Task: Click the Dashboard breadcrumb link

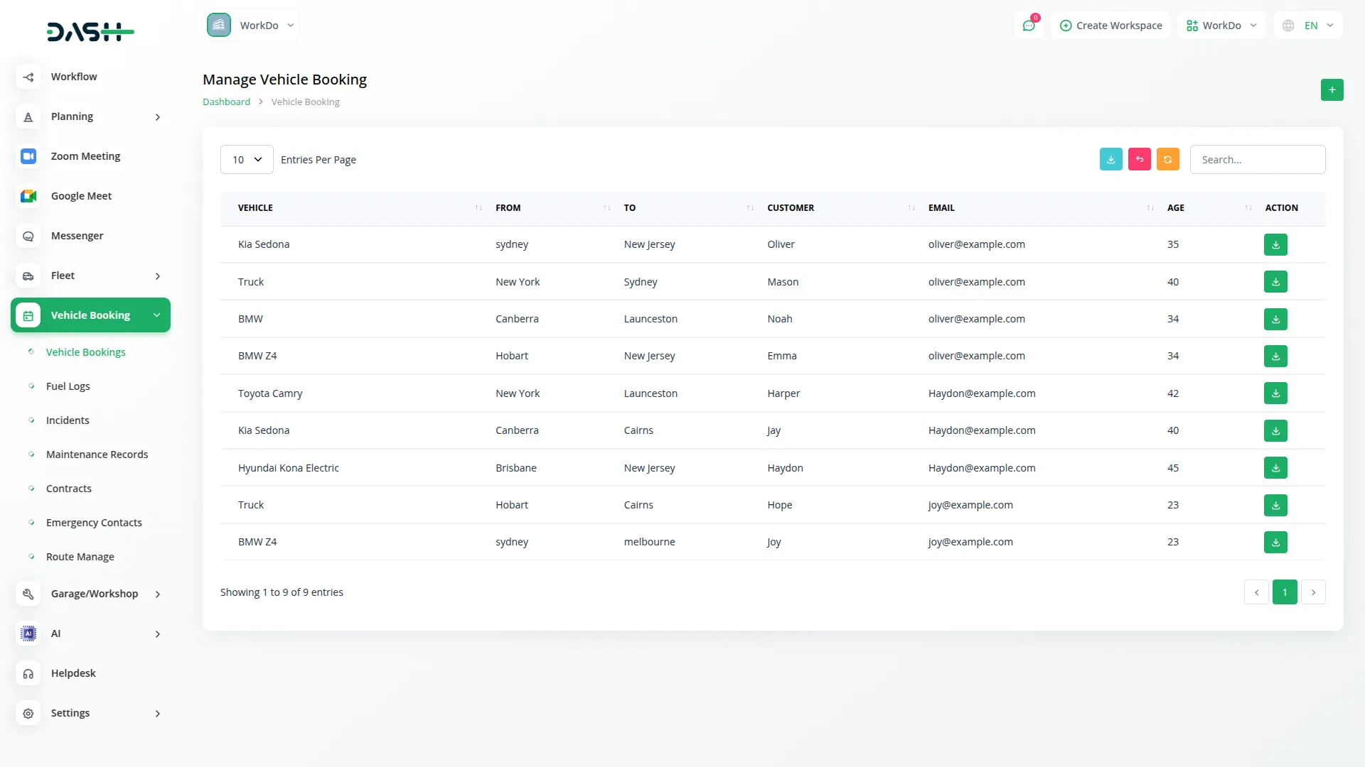Action: click(225, 102)
